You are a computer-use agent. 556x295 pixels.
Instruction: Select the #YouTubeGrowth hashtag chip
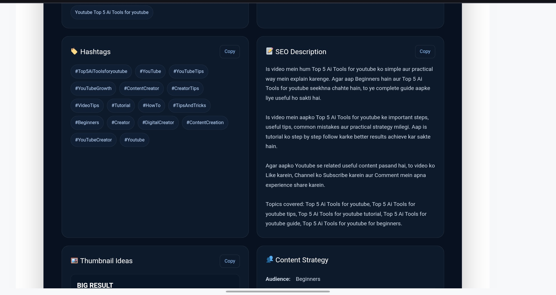[93, 89]
